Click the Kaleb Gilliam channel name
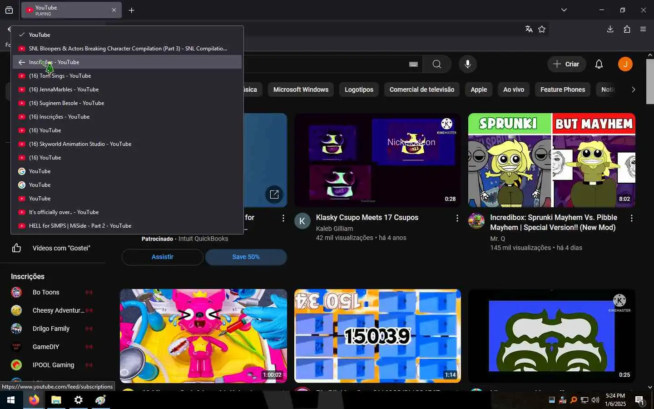 [334, 229]
